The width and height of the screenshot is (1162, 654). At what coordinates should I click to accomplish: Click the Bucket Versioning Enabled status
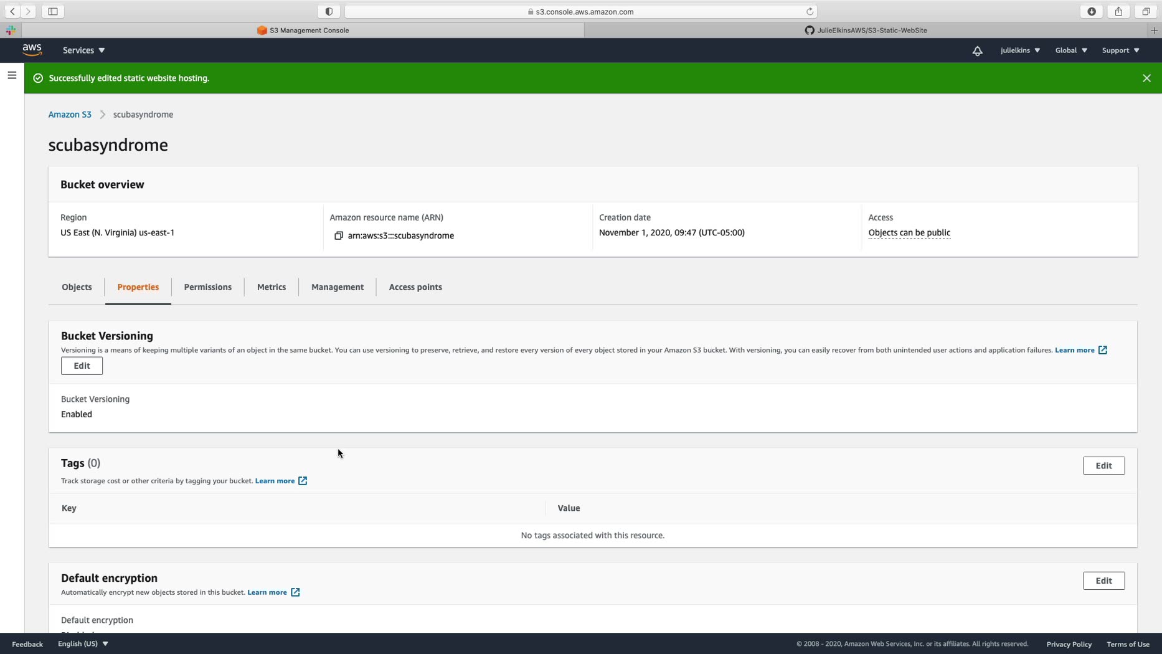click(77, 414)
